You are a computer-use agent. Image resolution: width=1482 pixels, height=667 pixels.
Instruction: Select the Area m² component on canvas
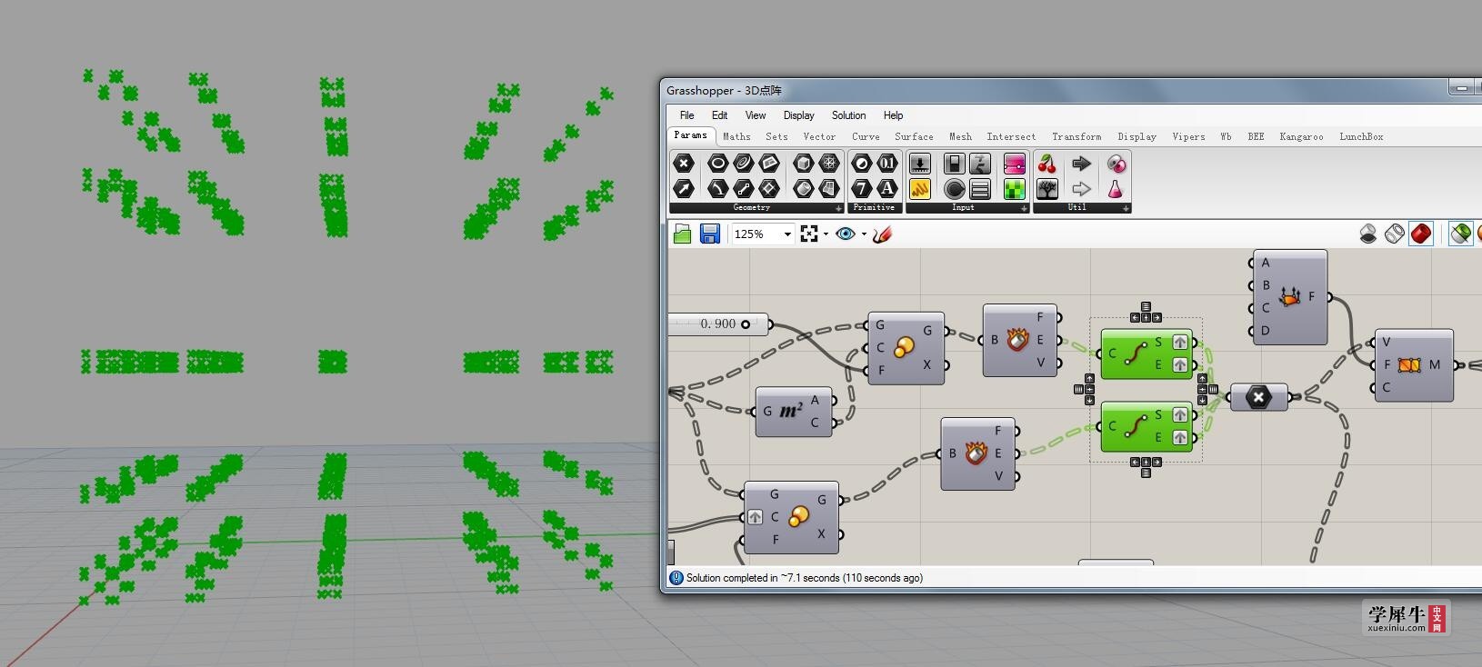pos(794,412)
